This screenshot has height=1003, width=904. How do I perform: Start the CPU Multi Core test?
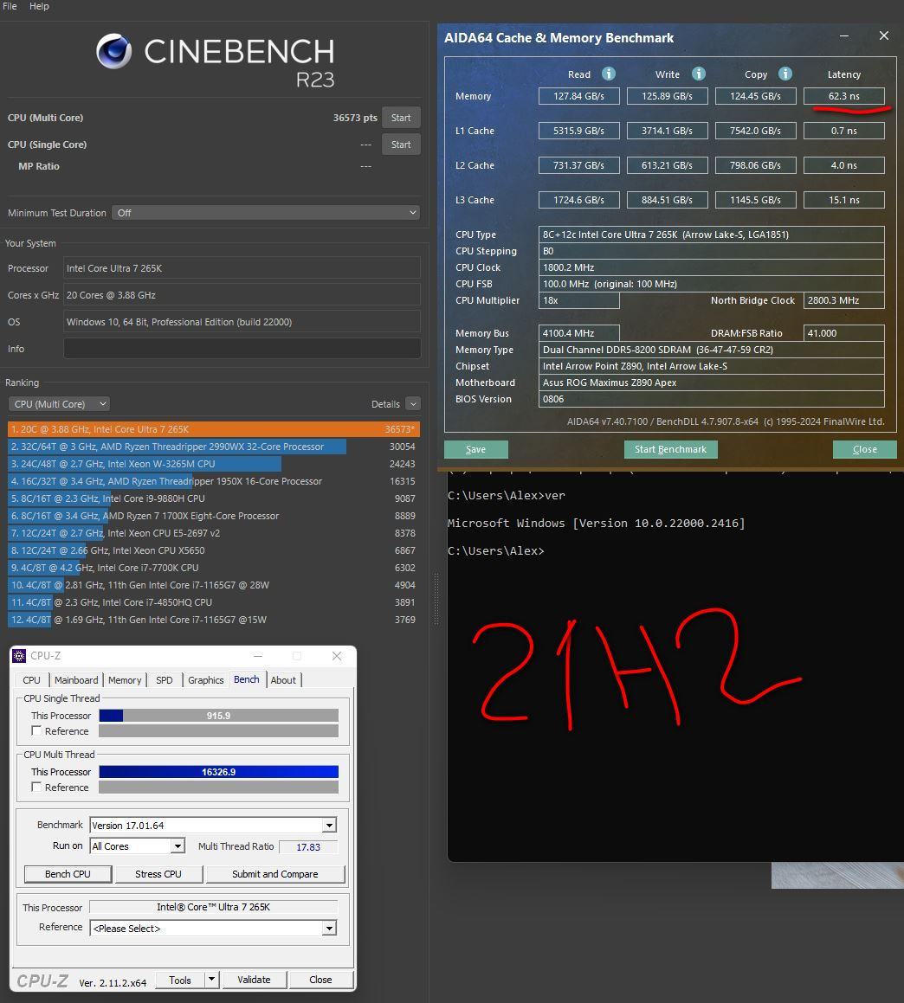pos(401,118)
